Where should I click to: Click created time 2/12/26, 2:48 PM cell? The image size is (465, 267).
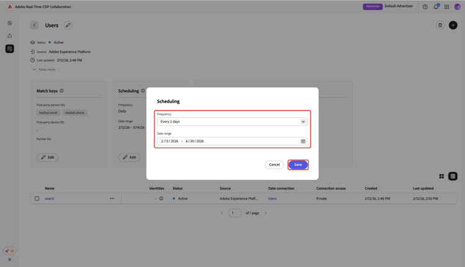[x=377, y=198]
